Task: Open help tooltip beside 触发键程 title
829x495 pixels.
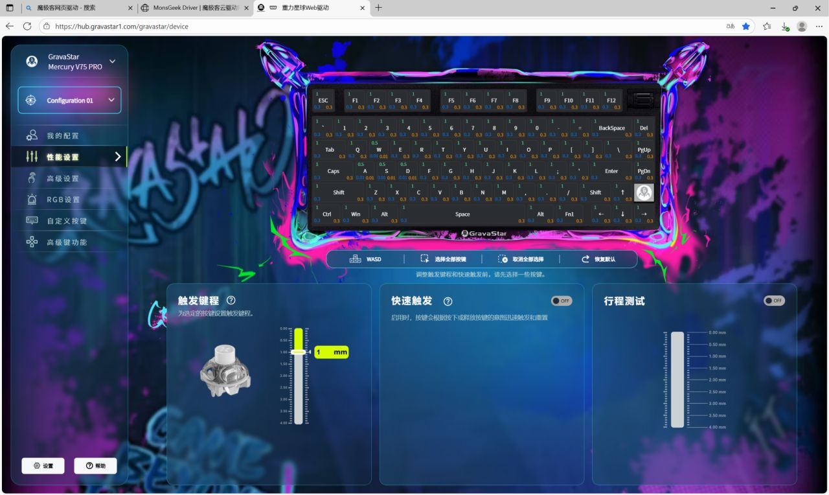Action: 231,301
